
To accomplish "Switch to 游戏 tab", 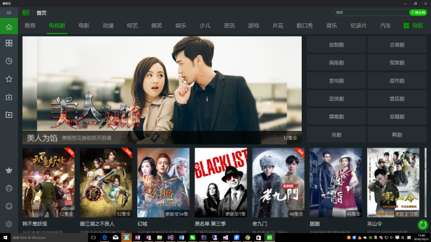I will [x=253, y=26].
